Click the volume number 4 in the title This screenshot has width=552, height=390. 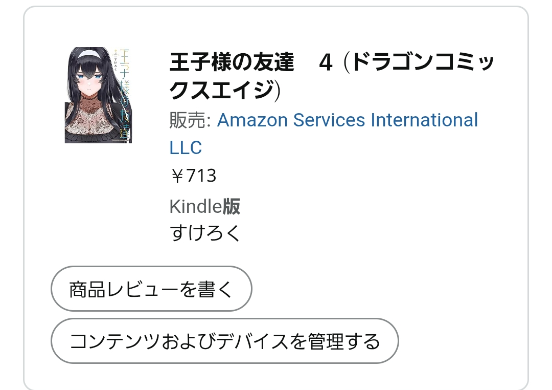click(x=326, y=63)
